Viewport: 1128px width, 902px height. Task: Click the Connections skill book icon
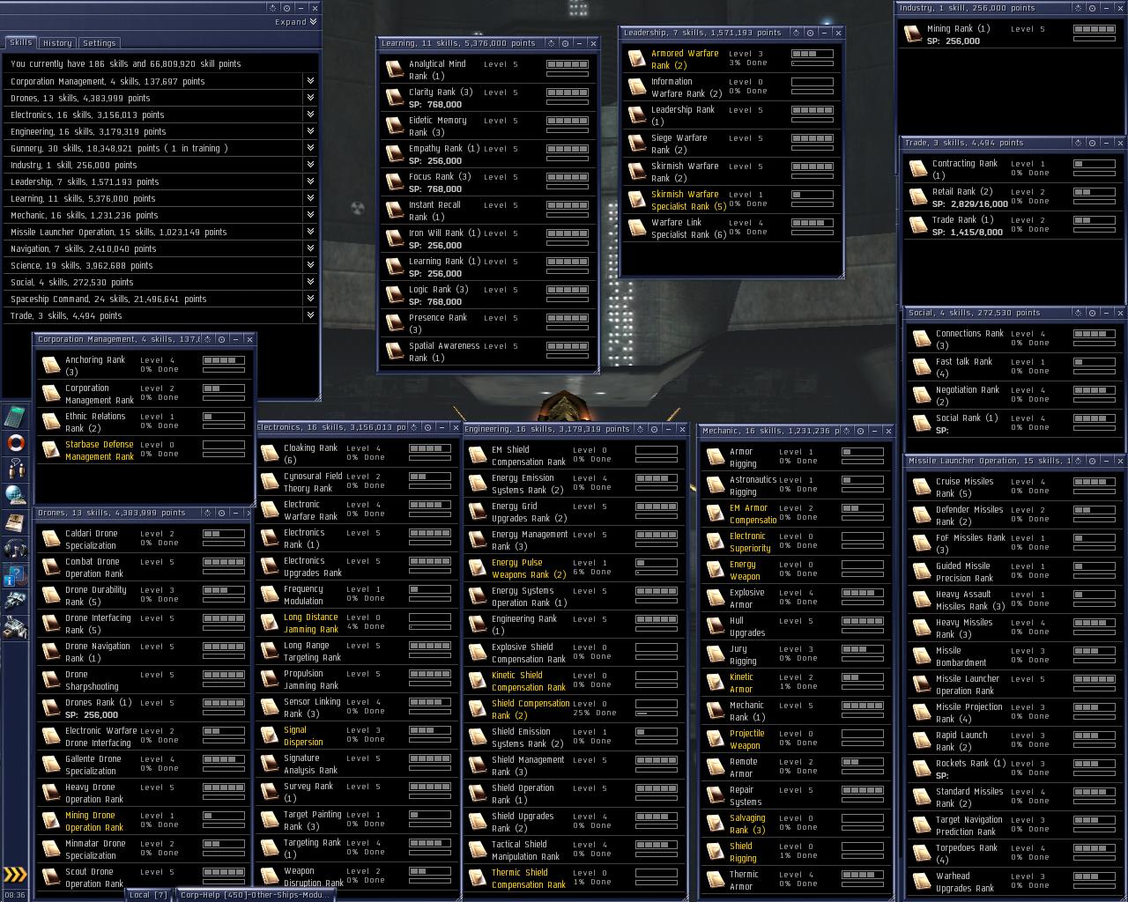coord(921,339)
